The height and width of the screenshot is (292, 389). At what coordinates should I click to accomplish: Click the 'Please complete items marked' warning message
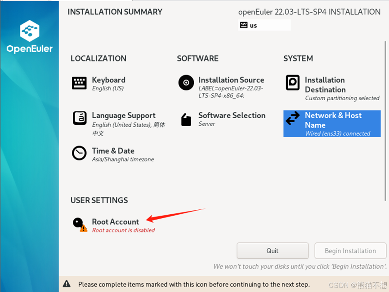(194, 284)
